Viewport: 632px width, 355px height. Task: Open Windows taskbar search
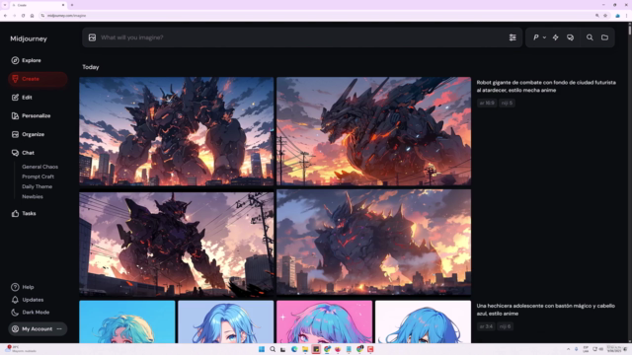pyautogui.click(x=273, y=349)
